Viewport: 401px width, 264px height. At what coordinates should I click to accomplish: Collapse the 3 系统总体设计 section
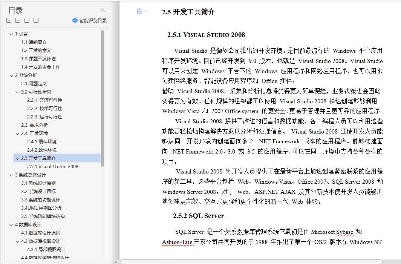click(x=11, y=175)
